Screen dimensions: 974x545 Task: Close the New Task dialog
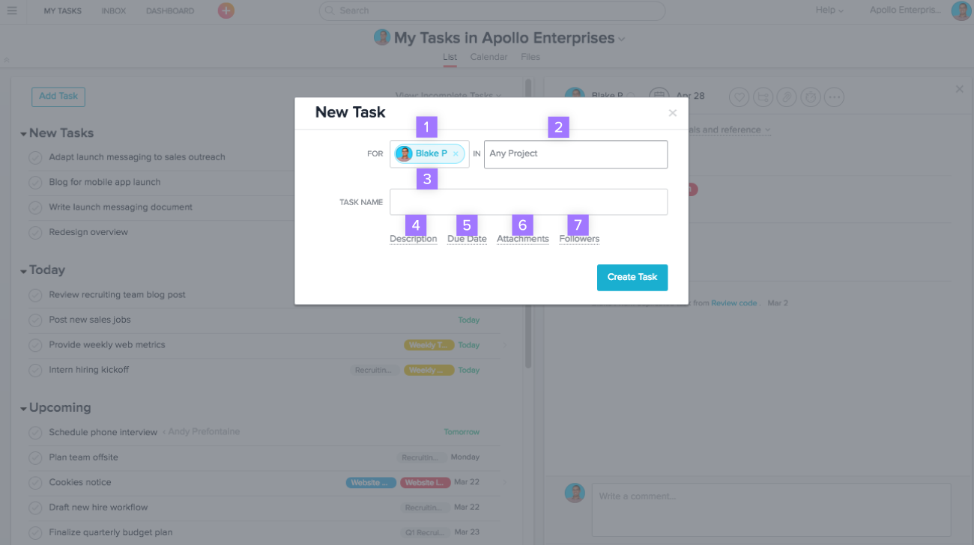(672, 113)
